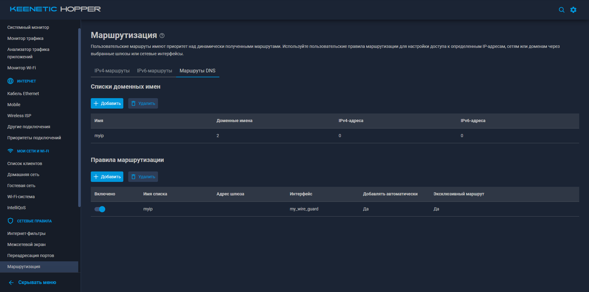Click the back arrow icon near Скрывать меню
Screen dimensions: 589x292
pos(11,282)
